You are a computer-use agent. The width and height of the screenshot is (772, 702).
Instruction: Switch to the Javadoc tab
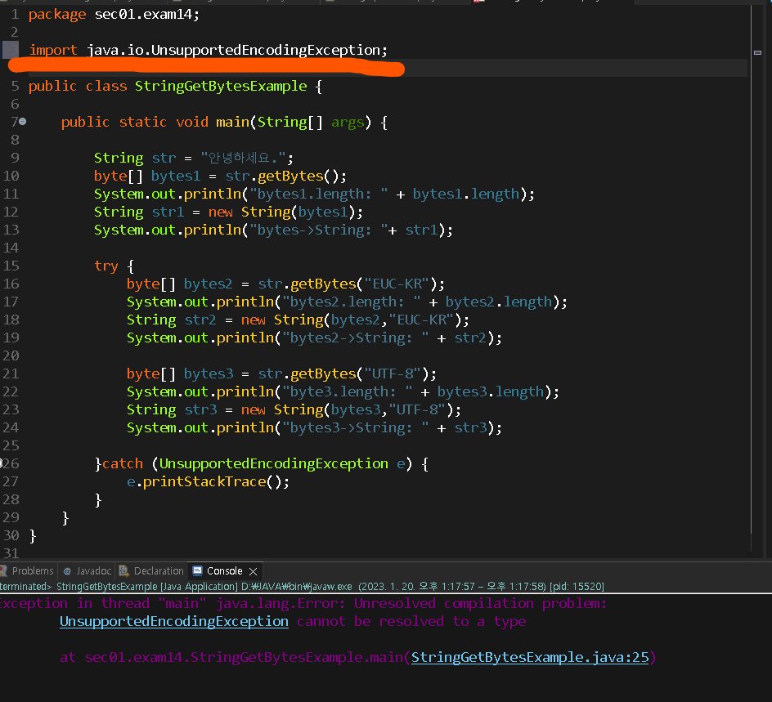[92, 570]
